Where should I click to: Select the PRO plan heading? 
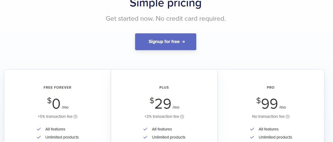(x=271, y=87)
